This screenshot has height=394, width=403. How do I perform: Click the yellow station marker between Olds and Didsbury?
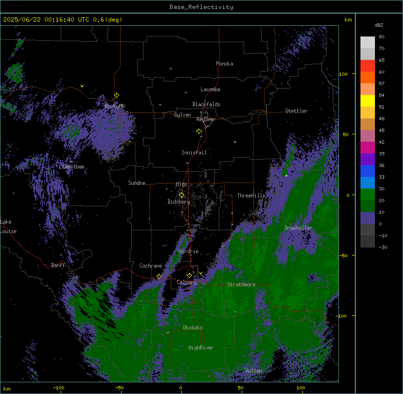[x=181, y=195]
